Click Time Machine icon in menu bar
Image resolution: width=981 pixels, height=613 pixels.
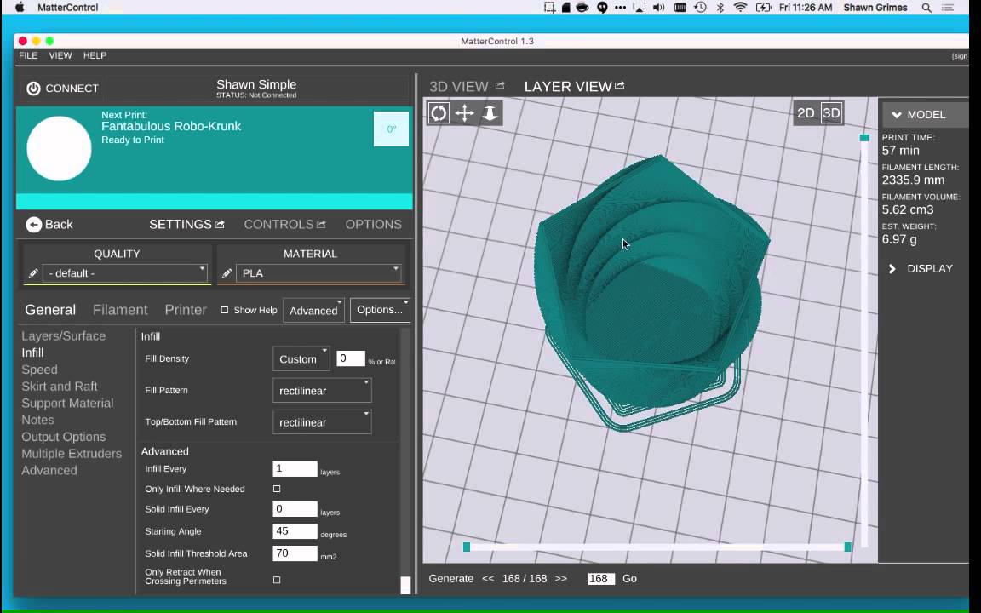pyautogui.click(x=701, y=8)
